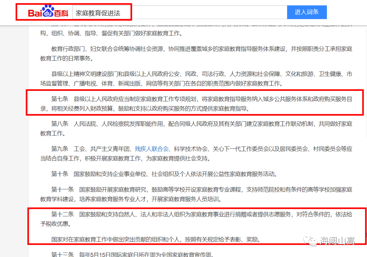Viewport: 367px width, 257px height.
Task: Click the 第八条 article heading text
Action: click(x=60, y=124)
